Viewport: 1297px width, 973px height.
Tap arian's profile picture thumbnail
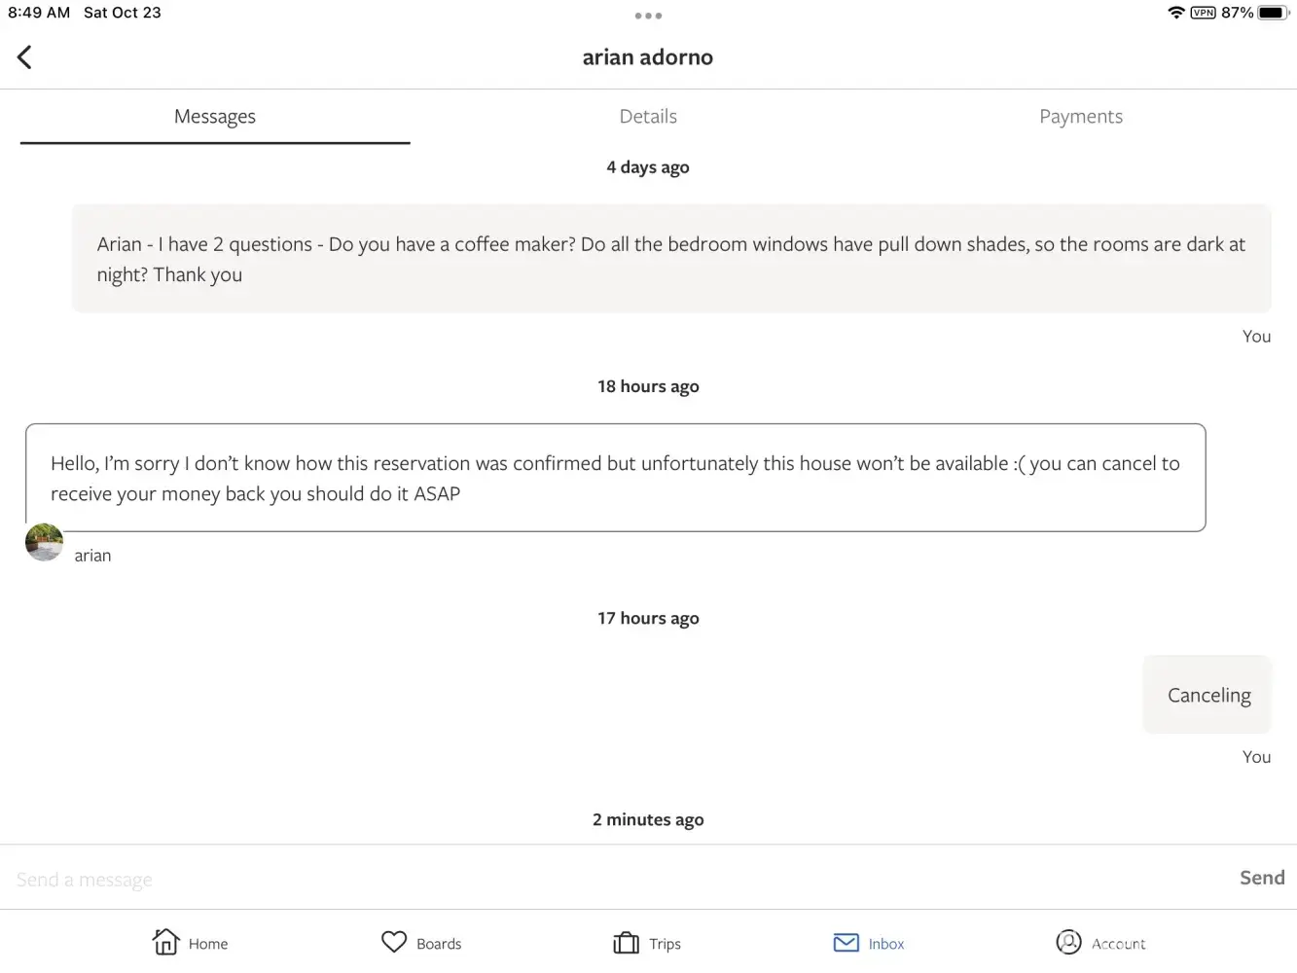coord(44,543)
